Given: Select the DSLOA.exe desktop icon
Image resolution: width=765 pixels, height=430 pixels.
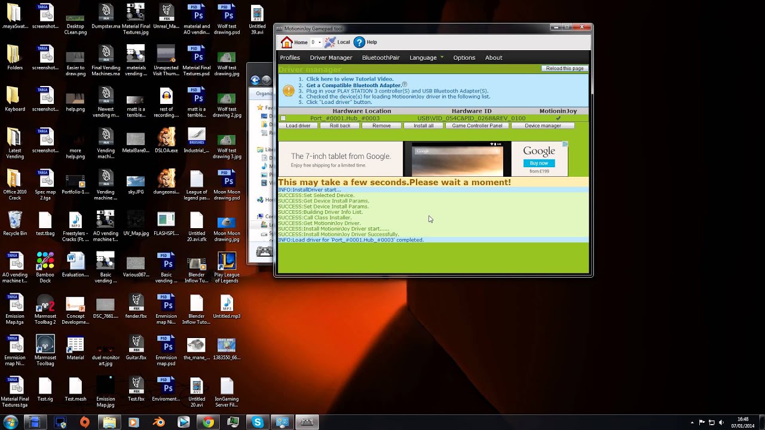Looking at the screenshot, I should 166,141.
